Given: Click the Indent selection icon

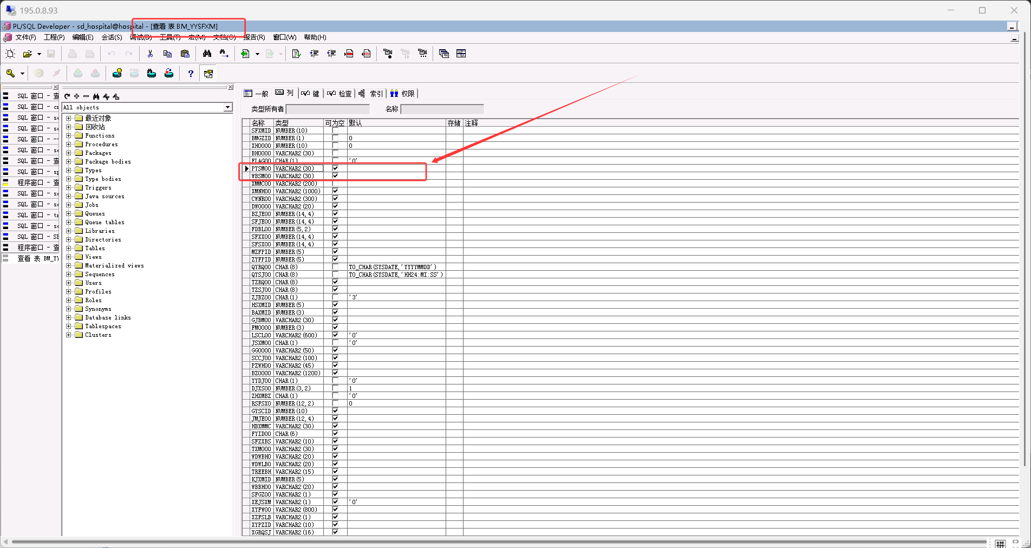Looking at the screenshot, I should [x=314, y=54].
